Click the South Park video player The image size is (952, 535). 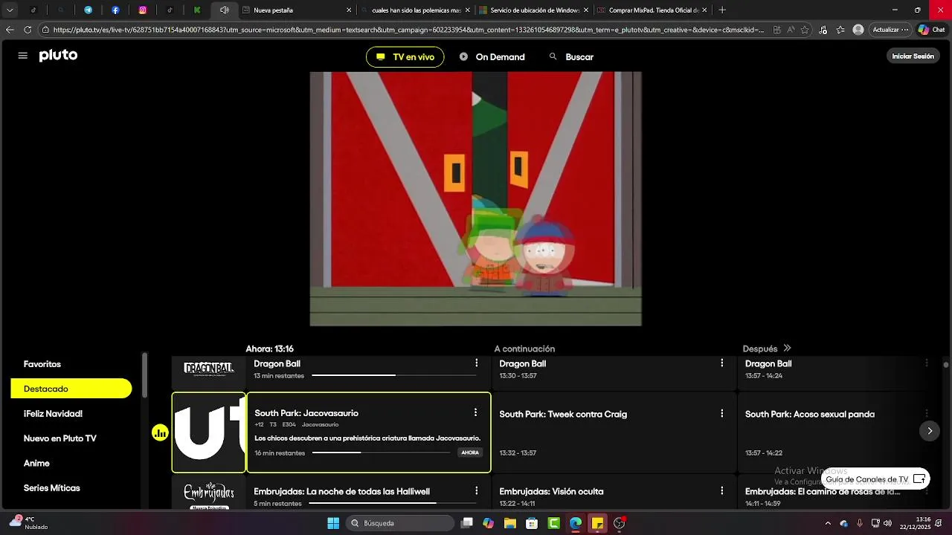476,198
